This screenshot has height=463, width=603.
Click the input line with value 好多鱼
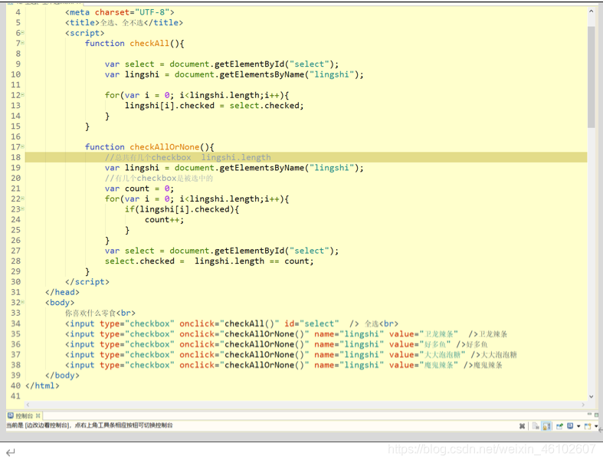pos(276,344)
